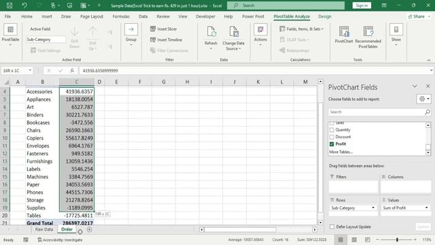The image size is (435, 245).
Task: Open the Share dropdown
Action: coord(419,16)
